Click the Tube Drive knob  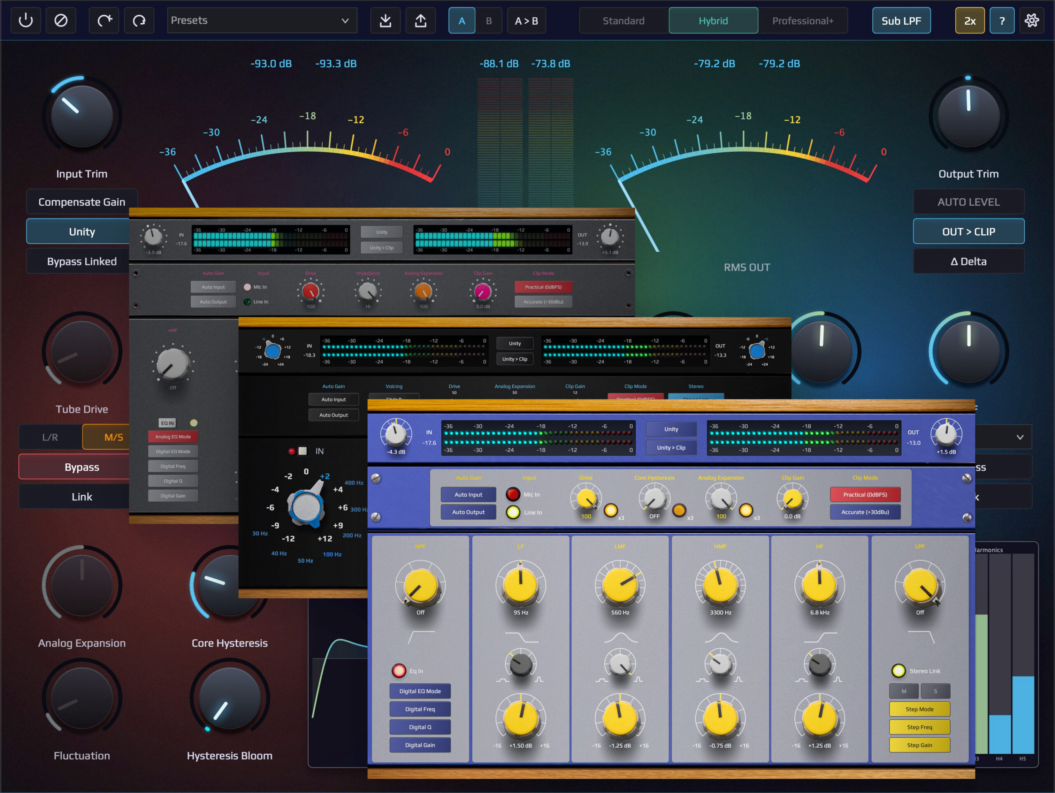tap(82, 352)
